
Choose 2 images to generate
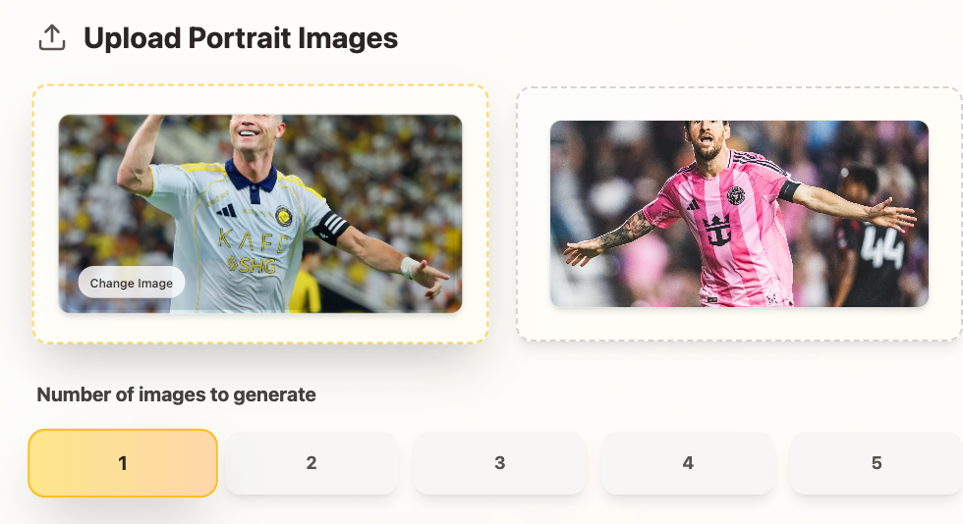(x=312, y=462)
